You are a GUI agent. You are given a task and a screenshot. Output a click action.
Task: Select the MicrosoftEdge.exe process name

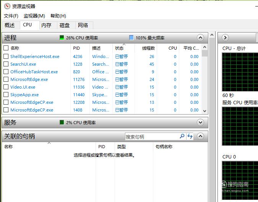[29, 79]
